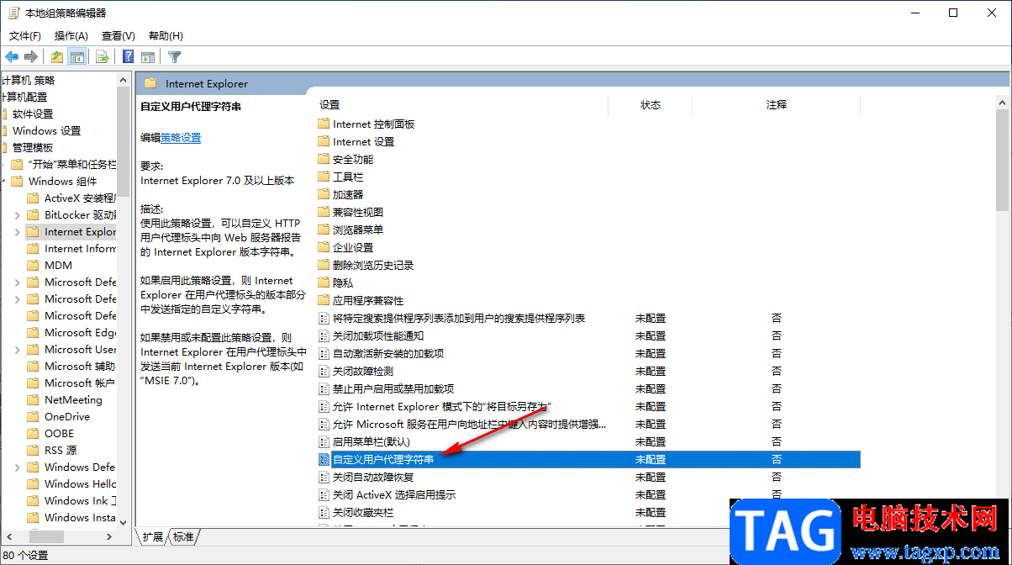Image resolution: width=1012 pixels, height=565 pixels.
Task: Click policy icon for 启用菜单栏(默认)
Action: (x=324, y=441)
